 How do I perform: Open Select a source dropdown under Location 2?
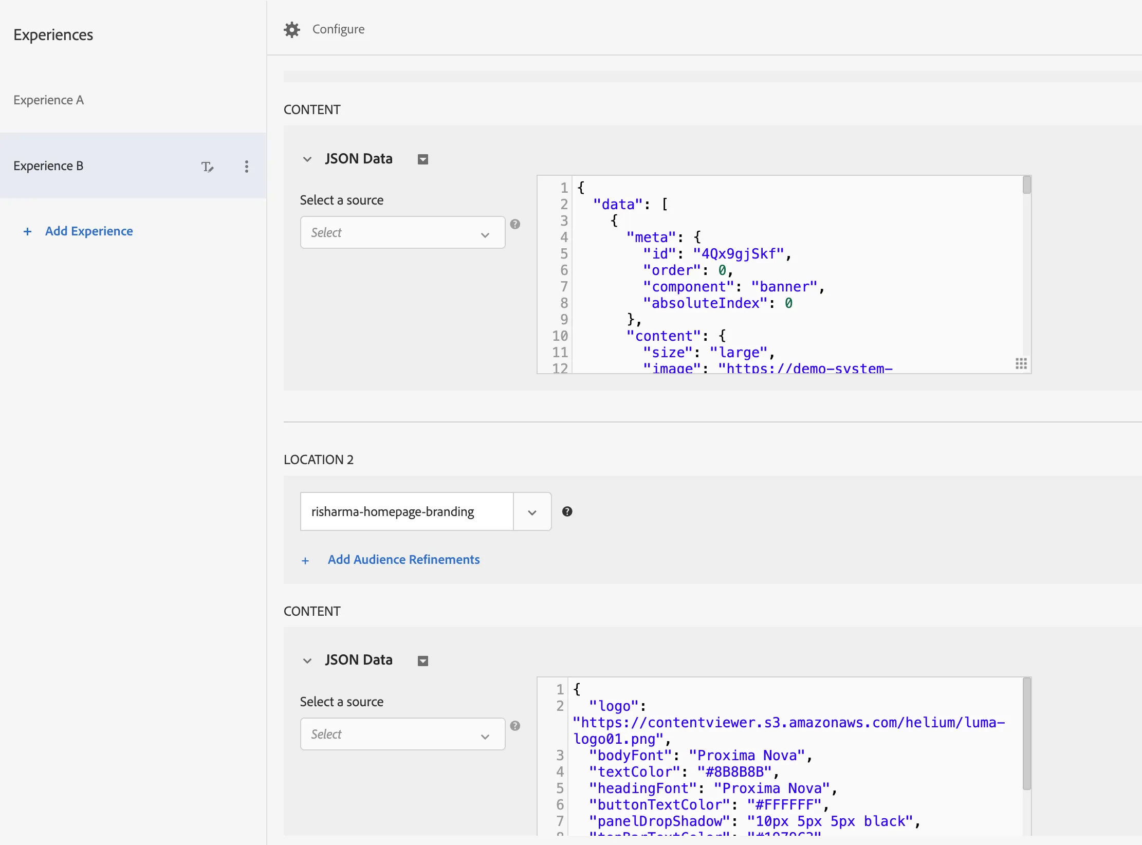402,734
